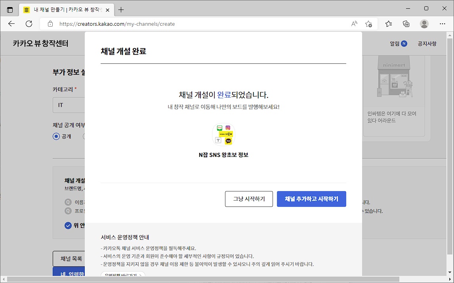454x283 pixels.
Task: Click the vertical scrollbar down arrow
Action: 450,273
